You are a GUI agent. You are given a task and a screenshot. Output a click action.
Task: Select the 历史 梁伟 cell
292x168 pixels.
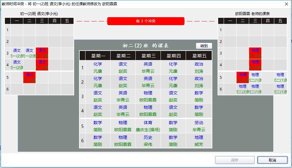pyautogui.click(x=148, y=141)
